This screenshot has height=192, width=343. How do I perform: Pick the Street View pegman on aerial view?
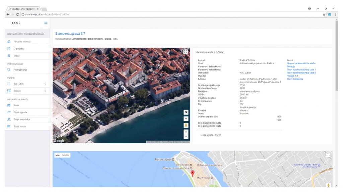(x=186, y=125)
